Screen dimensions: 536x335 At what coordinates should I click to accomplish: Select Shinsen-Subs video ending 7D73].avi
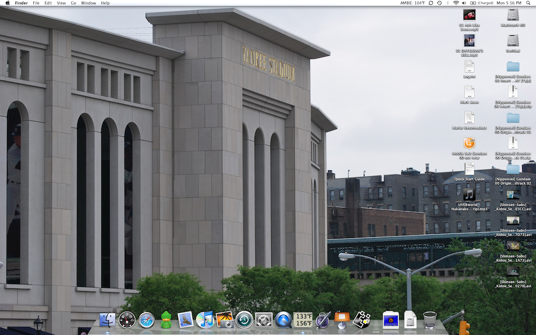pyautogui.click(x=513, y=220)
